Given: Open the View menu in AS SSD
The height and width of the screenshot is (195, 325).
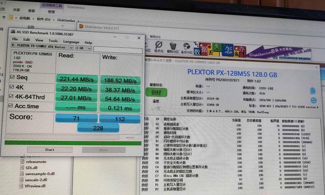Looking at the screenshot, I should point(39,40).
